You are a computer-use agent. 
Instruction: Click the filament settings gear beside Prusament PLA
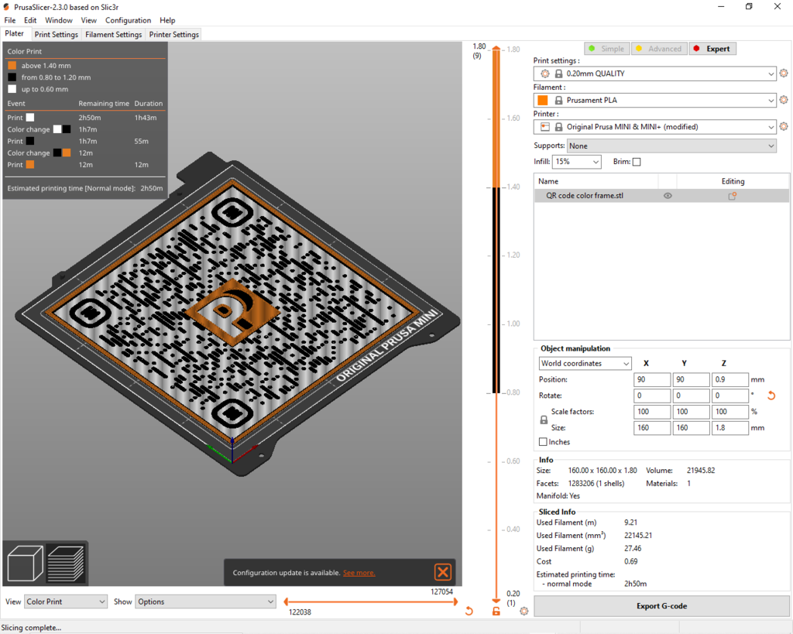[x=784, y=100]
